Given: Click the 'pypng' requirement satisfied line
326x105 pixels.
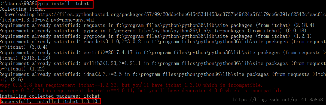Looking at the screenshot, I should (153, 31).
